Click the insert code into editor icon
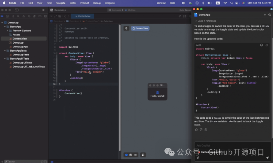Screen dimensions: 273x163 (x=266, y=45)
